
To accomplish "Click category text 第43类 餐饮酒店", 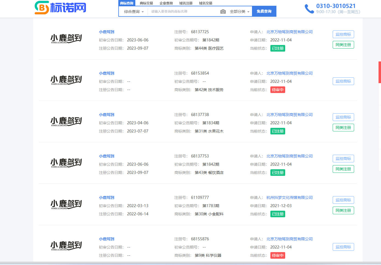I will coord(209,173).
